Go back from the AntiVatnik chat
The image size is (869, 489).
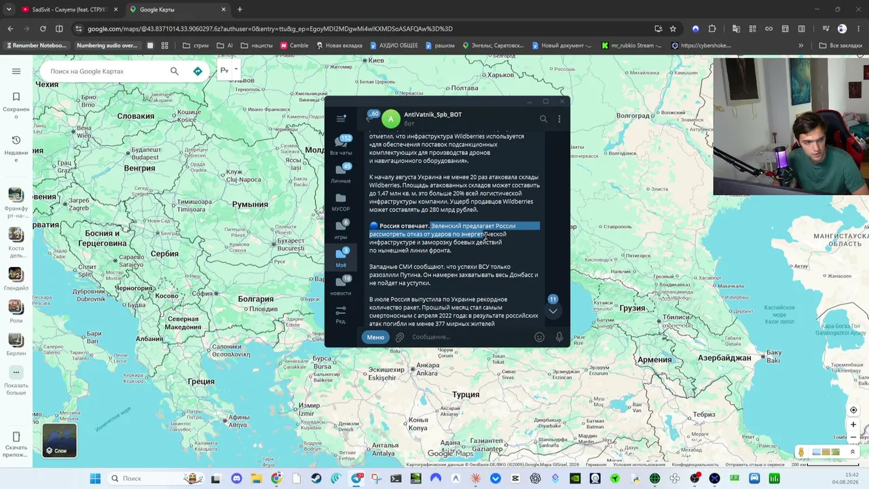(x=368, y=119)
